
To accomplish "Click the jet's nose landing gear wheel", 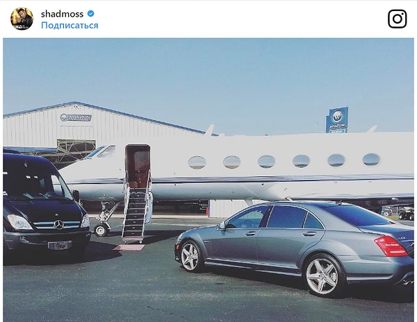I will (x=101, y=230).
